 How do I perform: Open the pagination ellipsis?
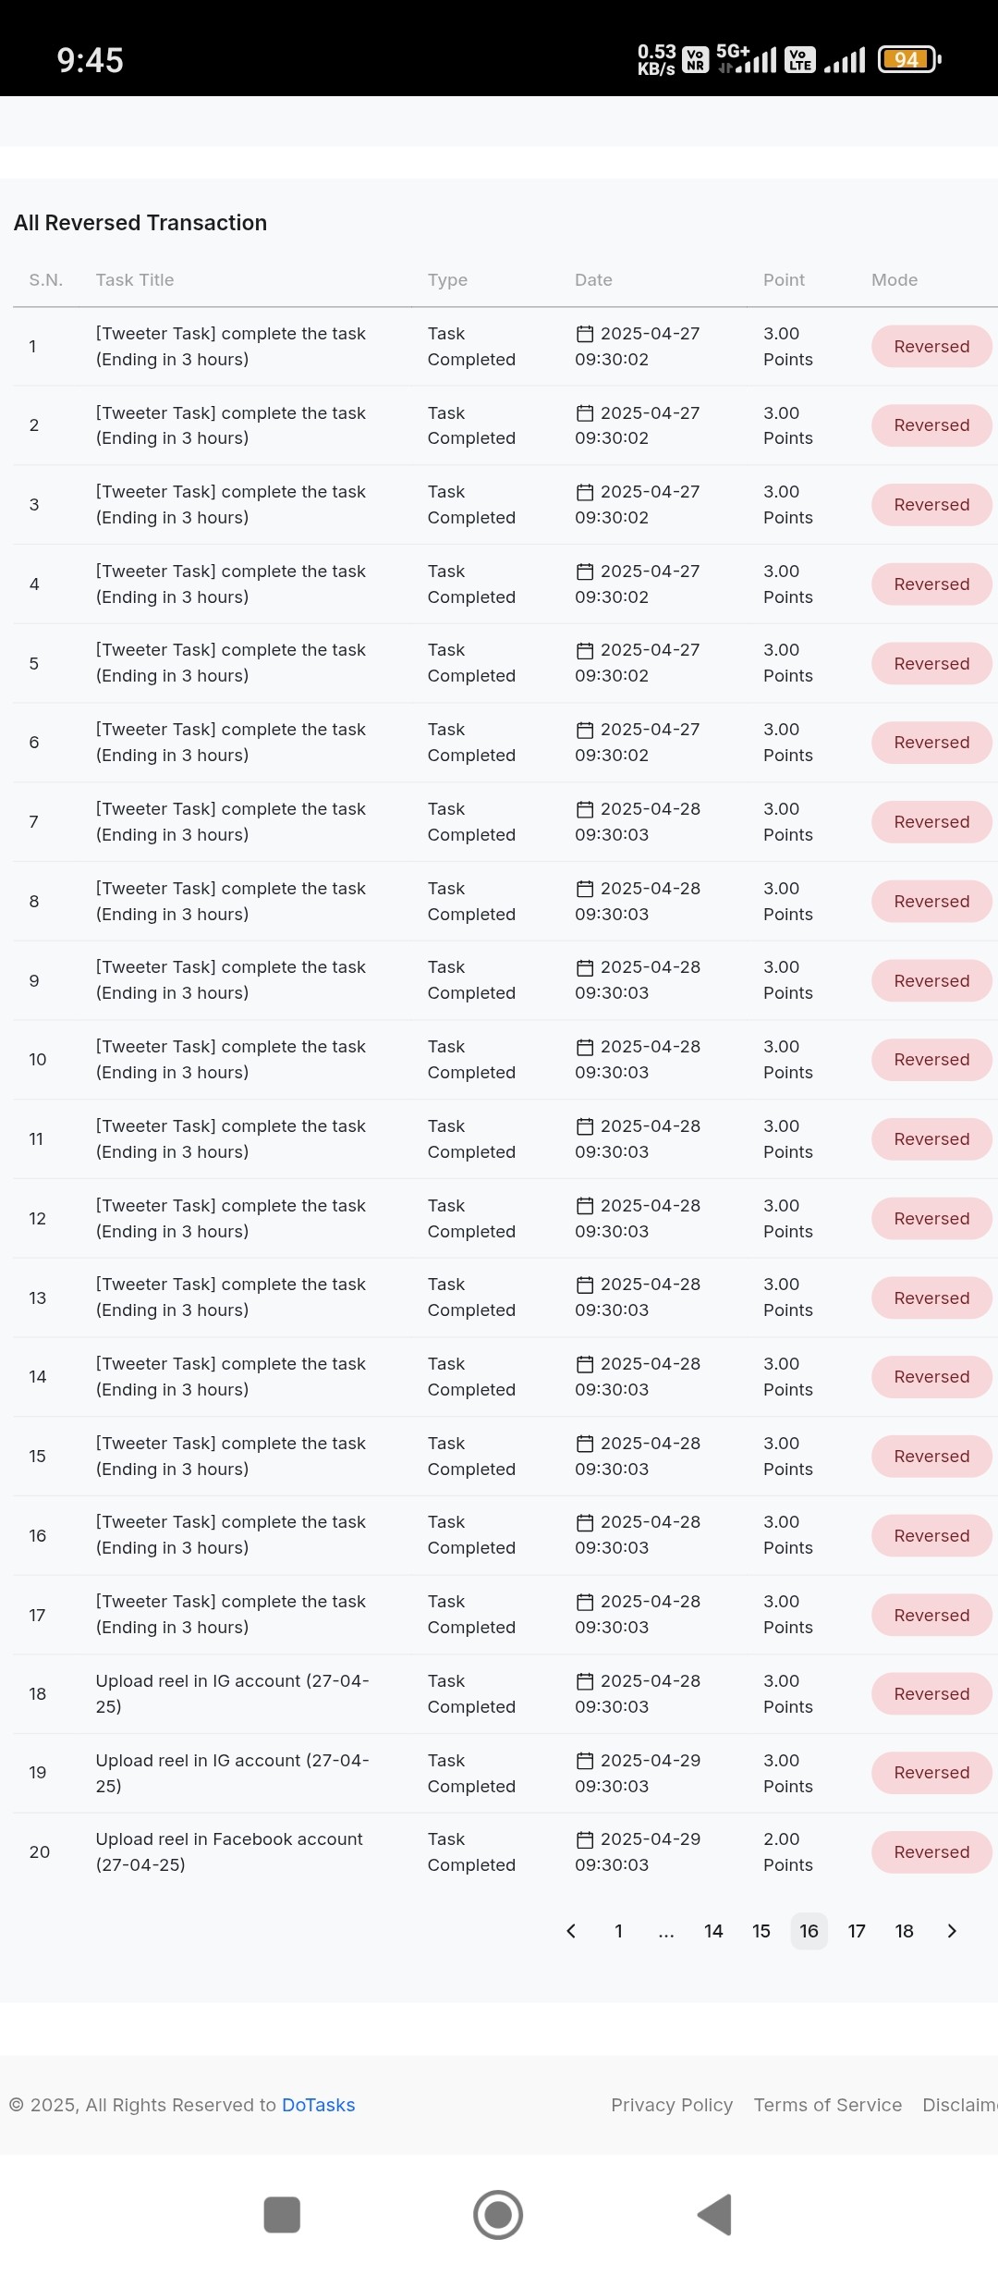[x=666, y=1931]
